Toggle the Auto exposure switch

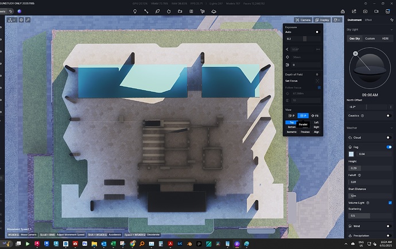coord(317,32)
